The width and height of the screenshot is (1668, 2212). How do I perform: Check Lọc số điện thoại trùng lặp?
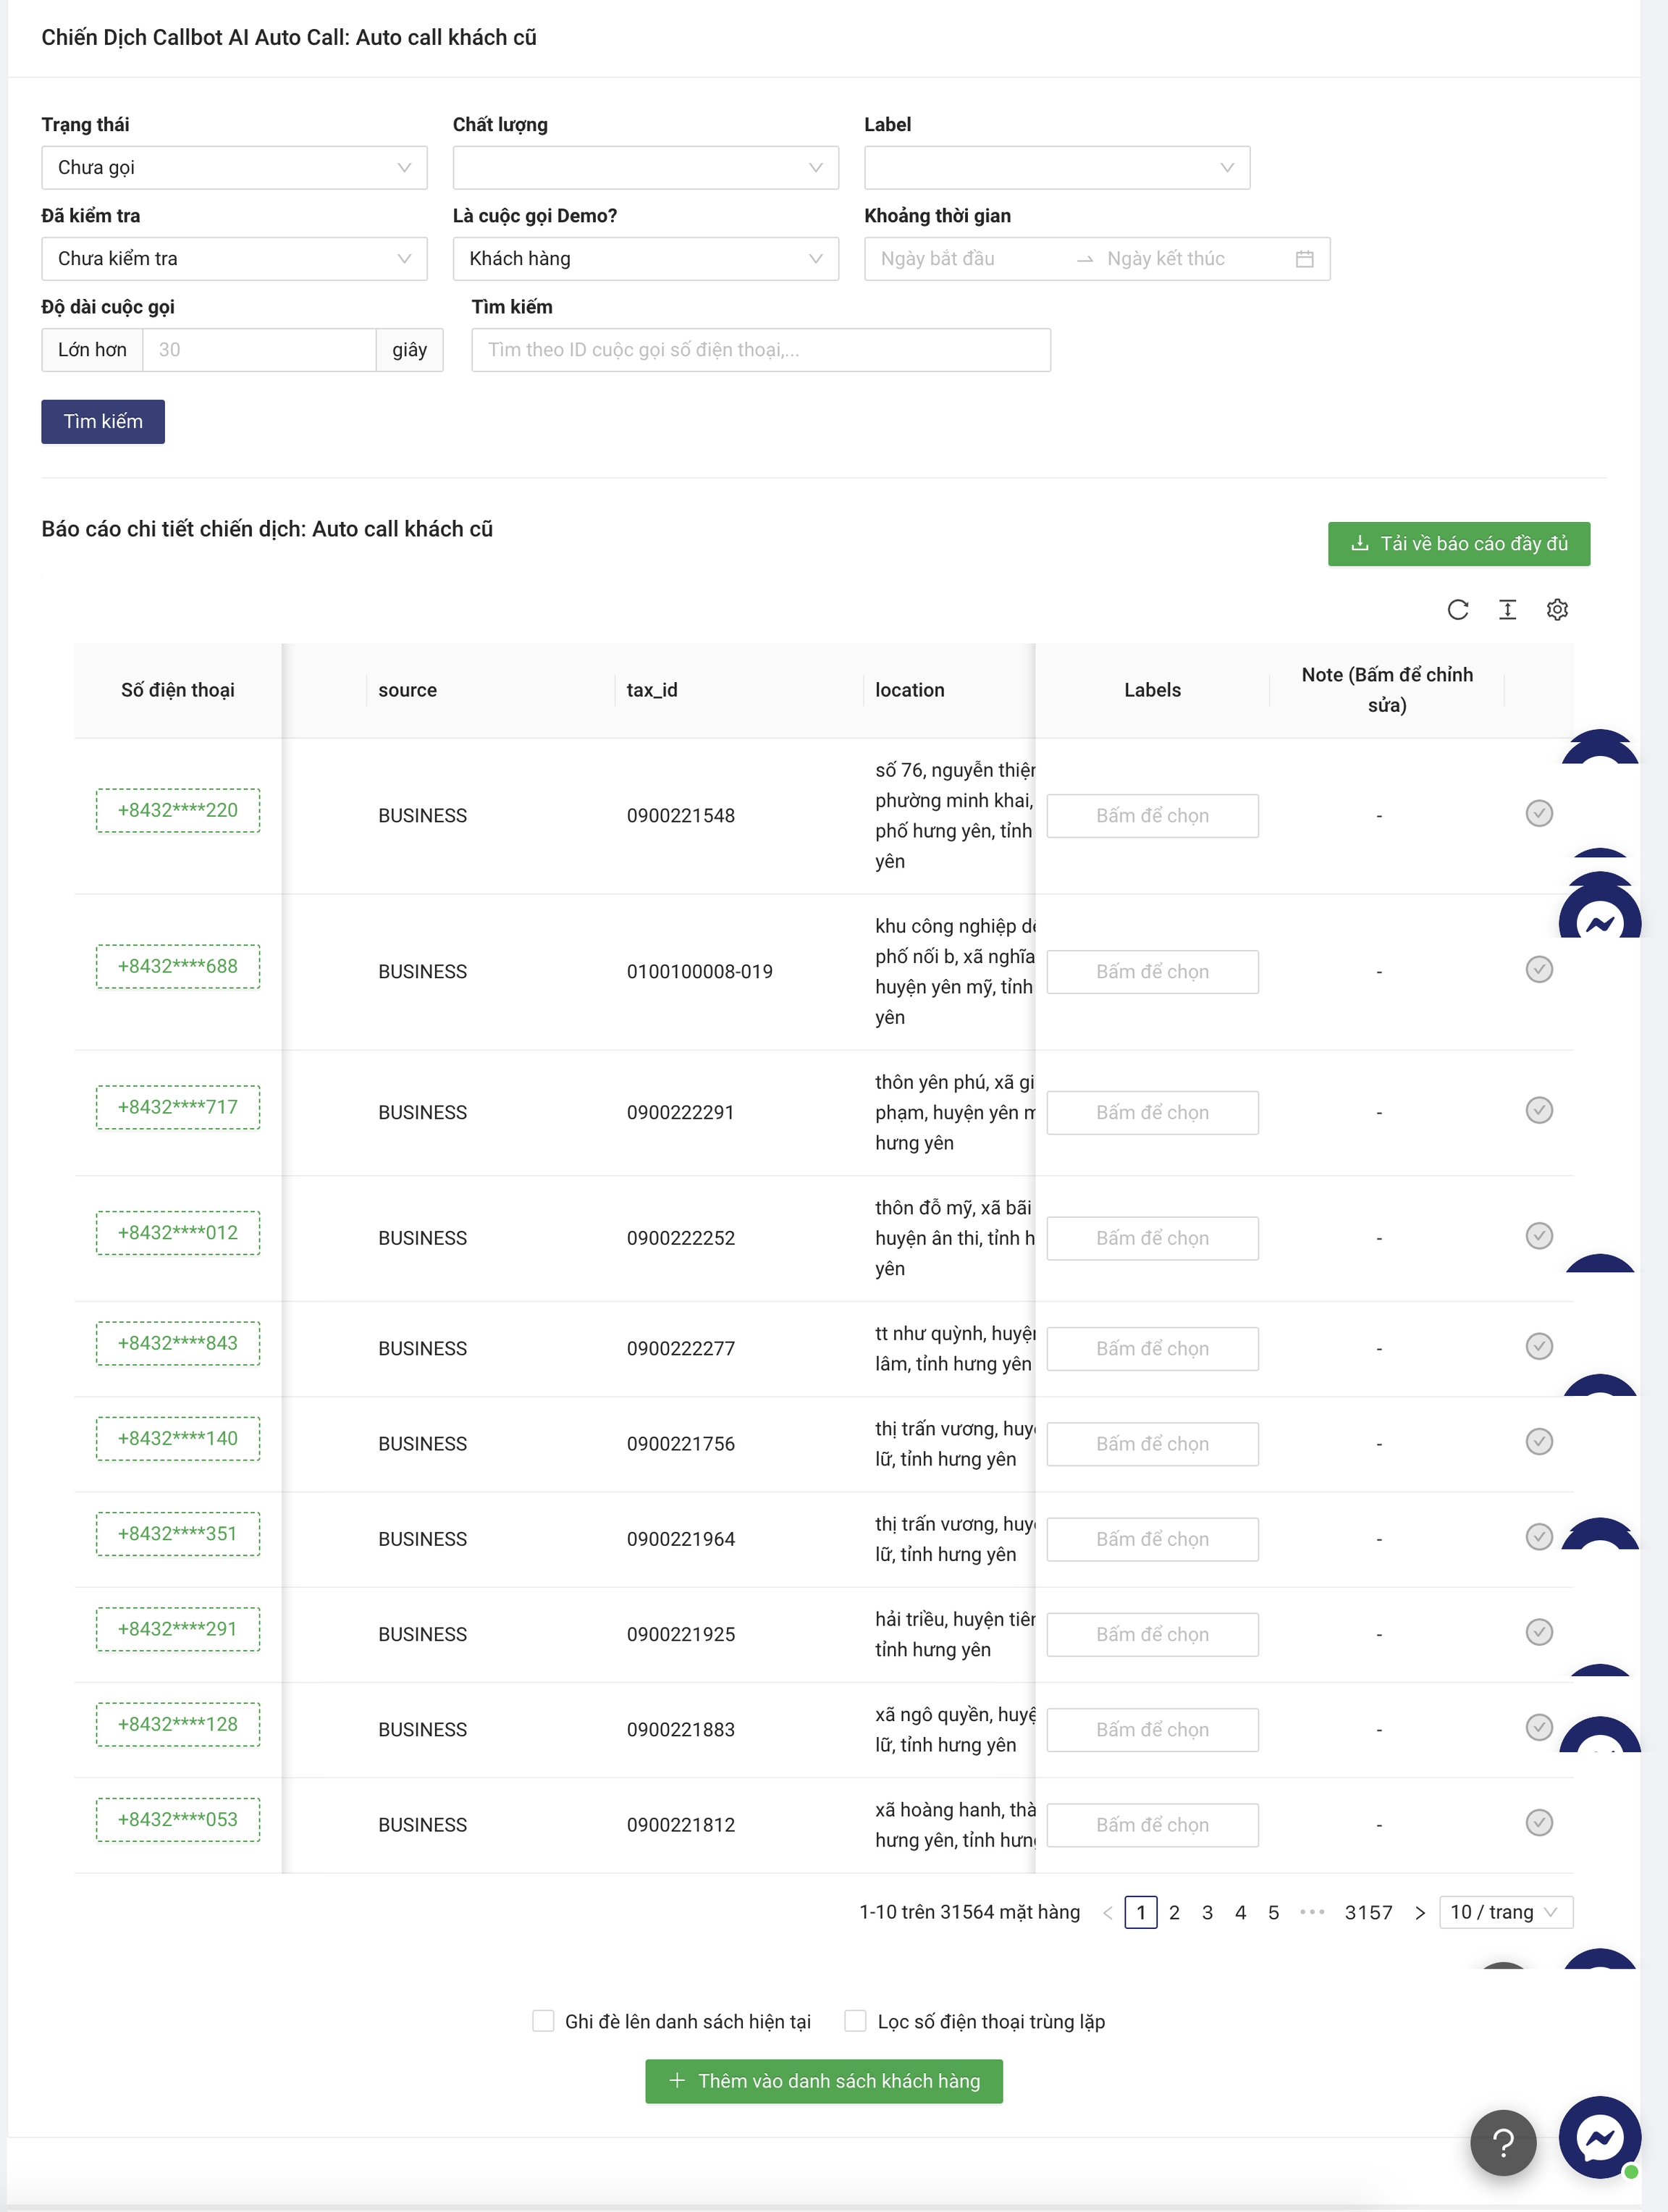click(x=855, y=2021)
